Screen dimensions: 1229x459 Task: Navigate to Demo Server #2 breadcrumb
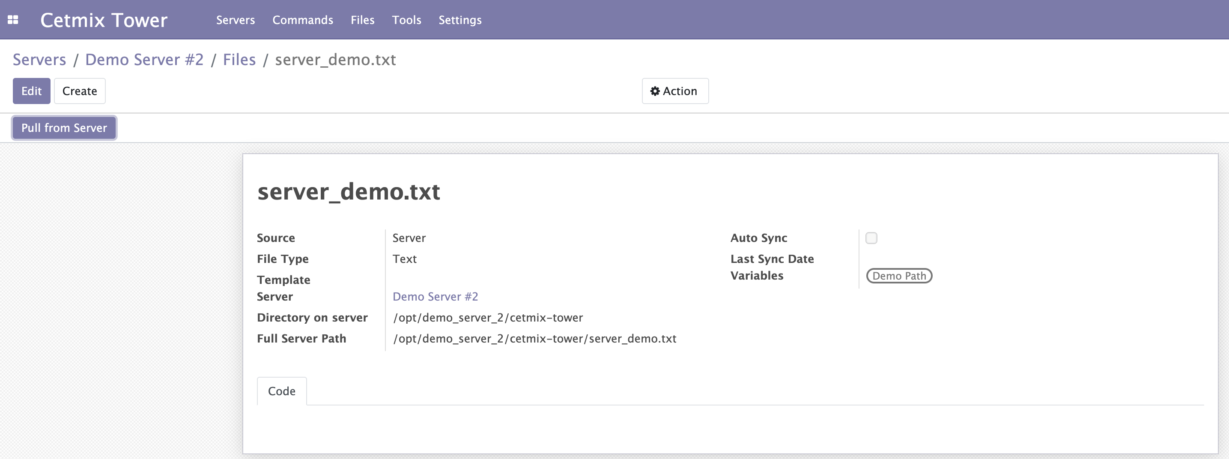coord(144,60)
